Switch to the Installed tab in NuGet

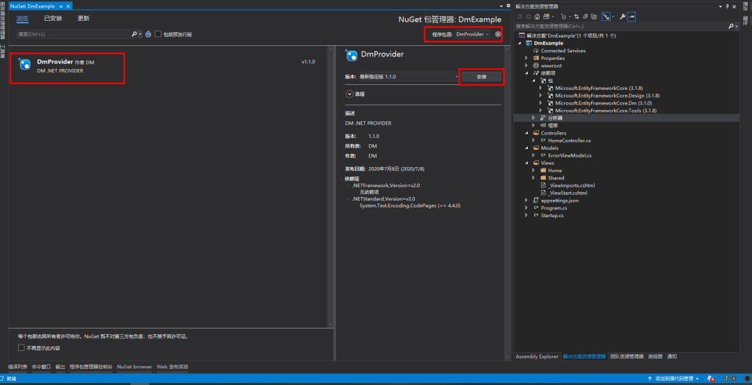[x=53, y=18]
